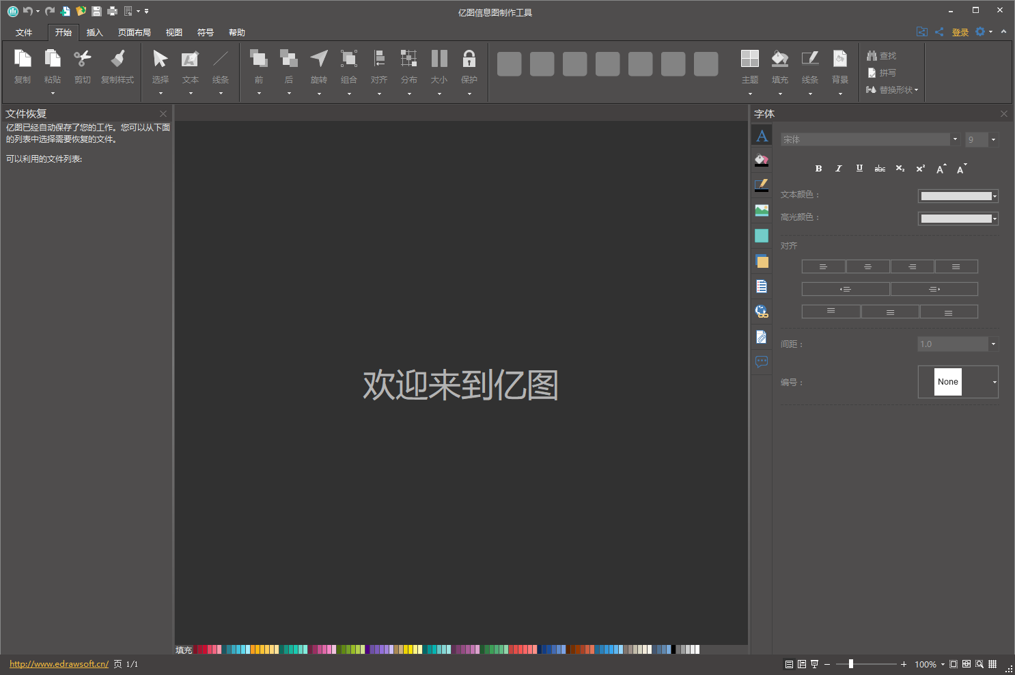The width and height of the screenshot is (1015, 675).
Task: Click the 复制 (copy) tool
Action: 23,67
